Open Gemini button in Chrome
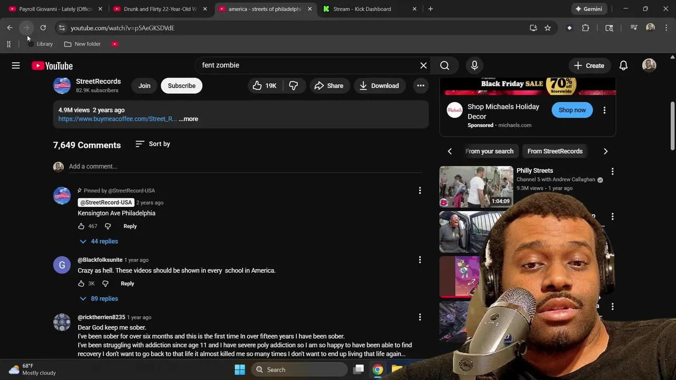676x380 pixels. pos(589,9)
